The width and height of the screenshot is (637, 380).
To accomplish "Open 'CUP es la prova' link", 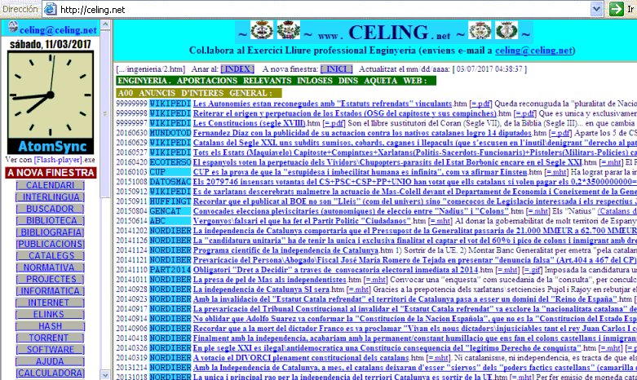I will pos(360,172).
